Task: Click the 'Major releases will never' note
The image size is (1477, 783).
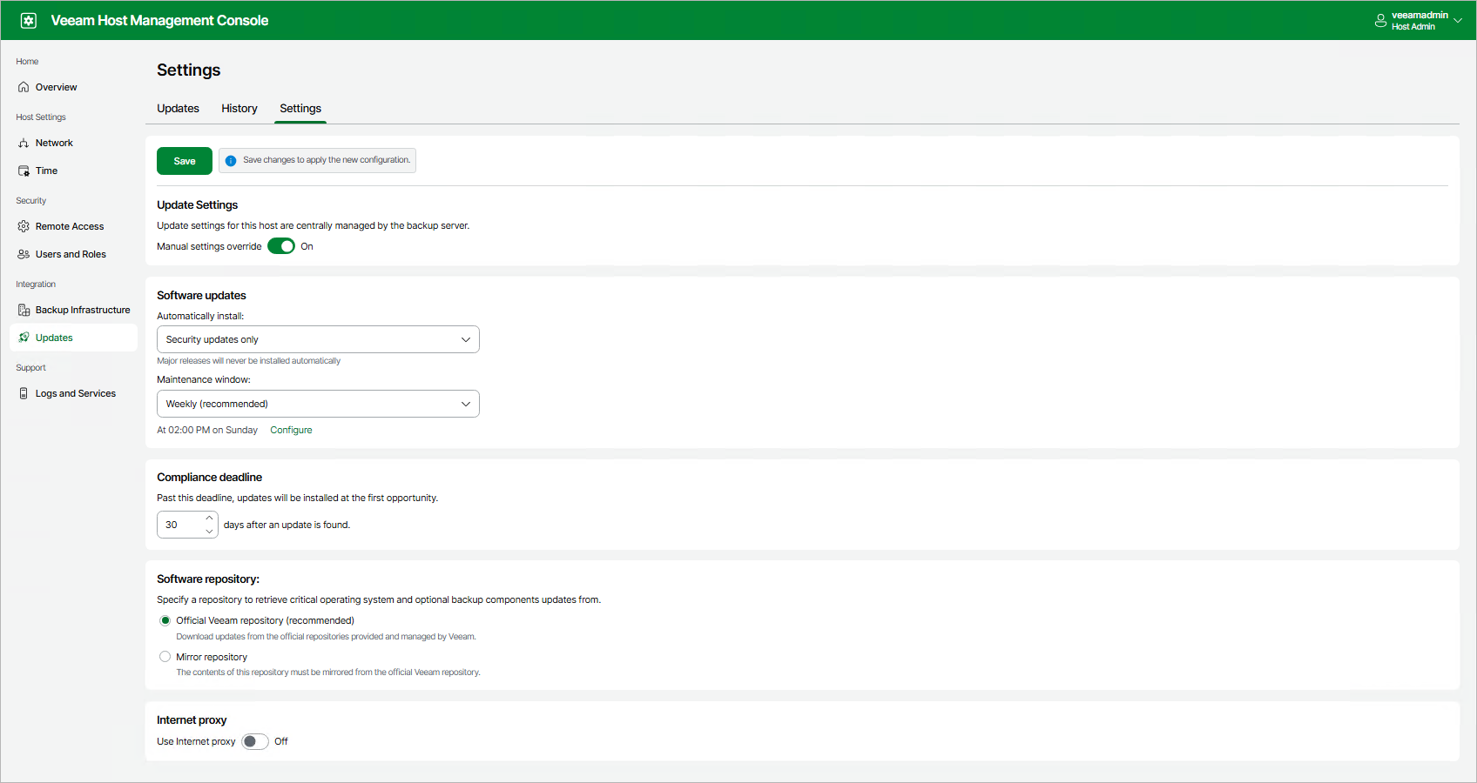Action: pos(248,360)
